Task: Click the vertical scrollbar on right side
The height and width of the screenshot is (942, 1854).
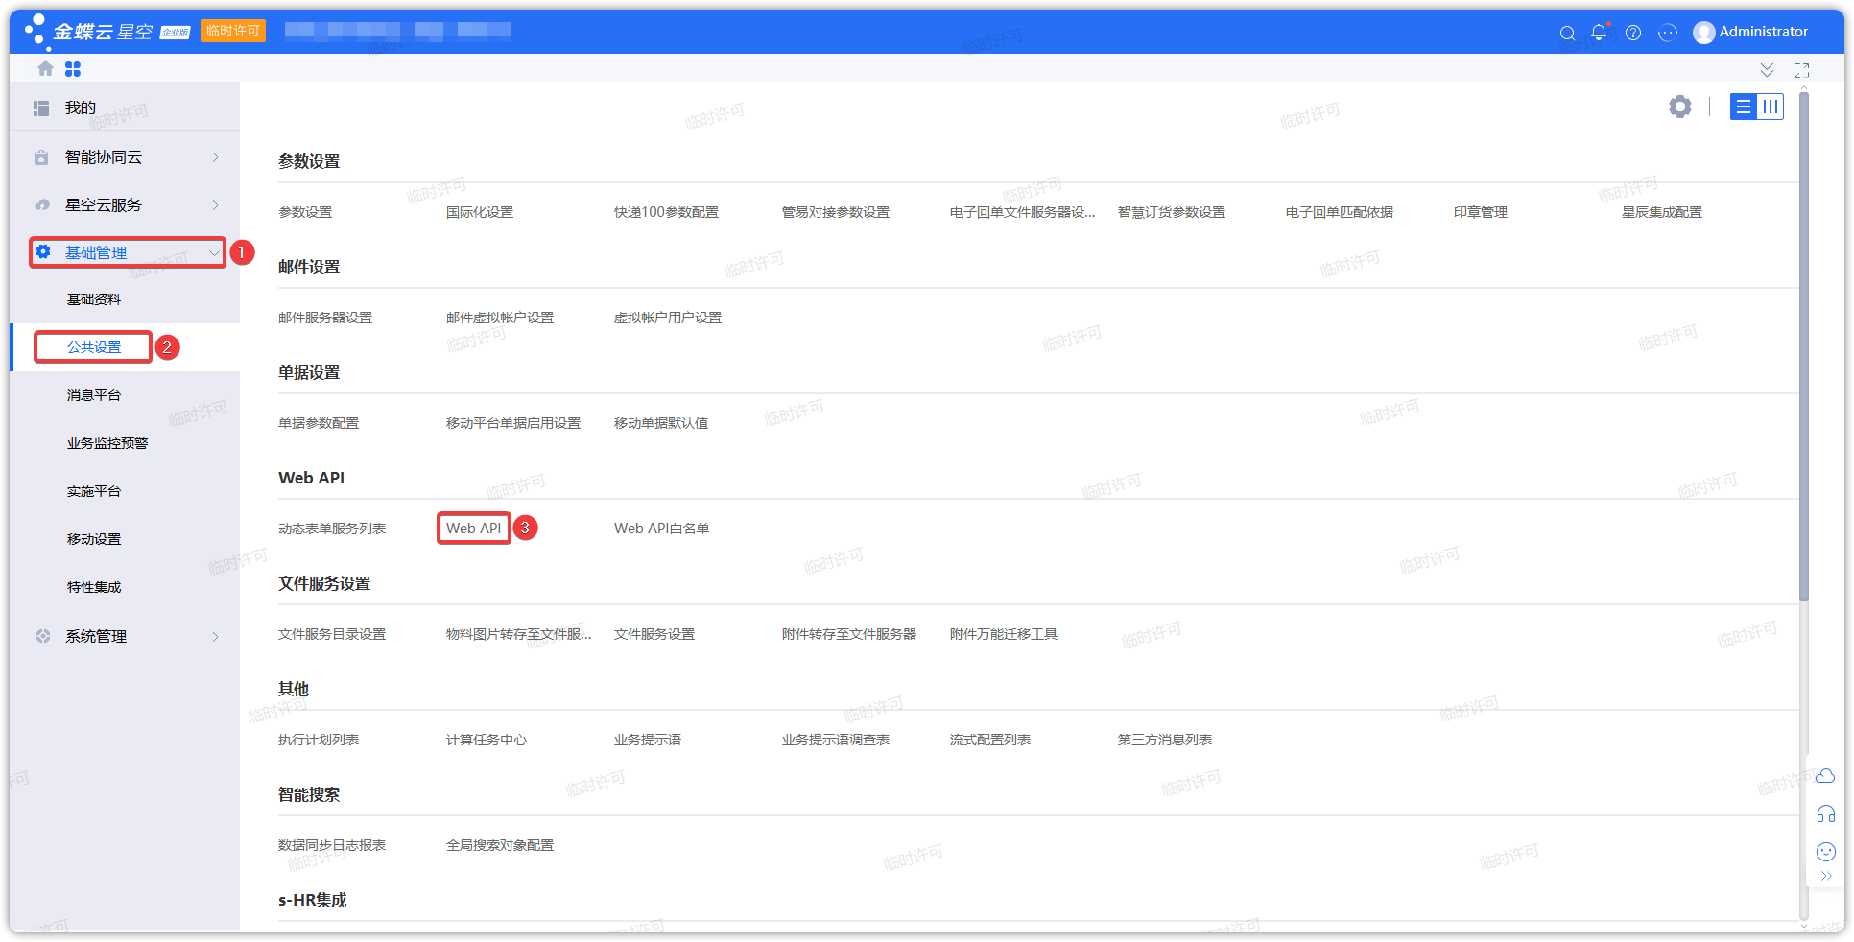Action: pos(1804,345)
